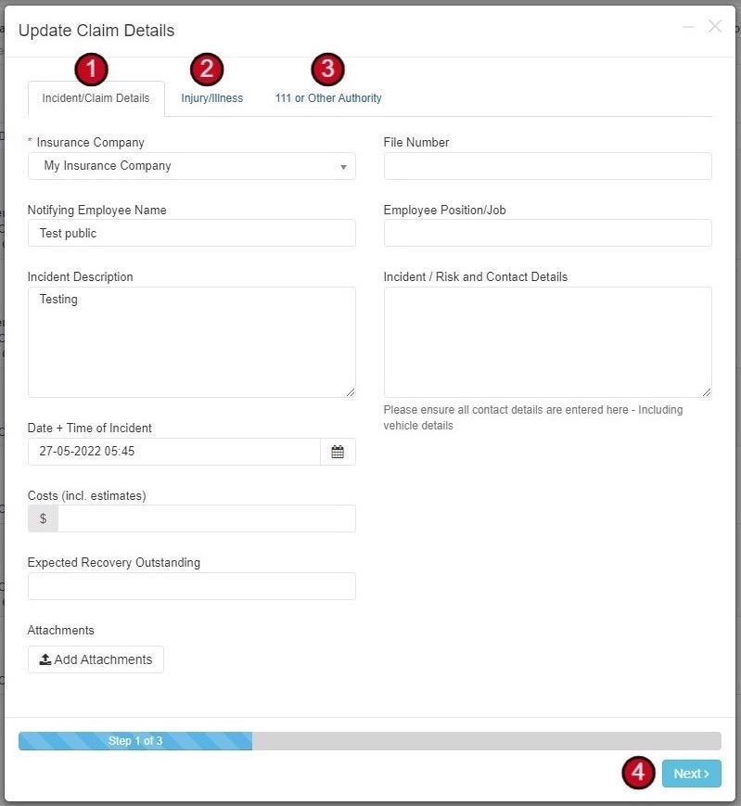Screen dimensions: 741x806
Task: Click the 'Insurance Company' label
Action: pos(91,143)
